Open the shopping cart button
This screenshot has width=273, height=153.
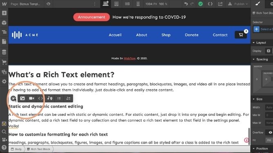pyautogui.click(x=241, y=35)
